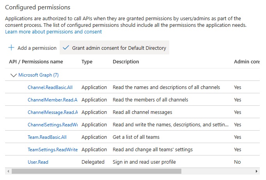
Task: Click the Type column header
Action: point(87,62)
